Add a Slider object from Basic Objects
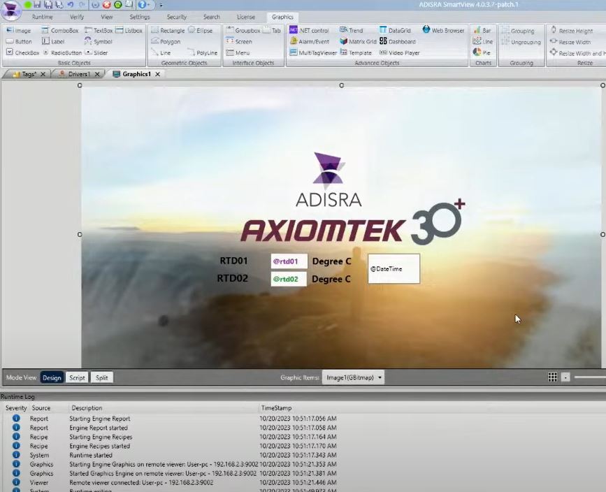Screen dimensions: 606x492 (x=96, y=52)
